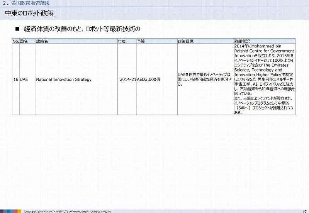Click the 政策目標 column header
Screen dimensions: 309x213
tap(185, 41)
